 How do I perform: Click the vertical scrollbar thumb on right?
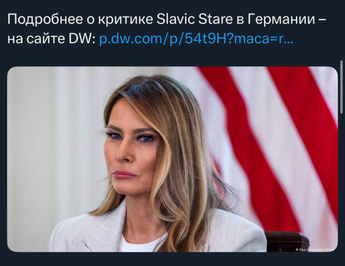tap(341, 87)
